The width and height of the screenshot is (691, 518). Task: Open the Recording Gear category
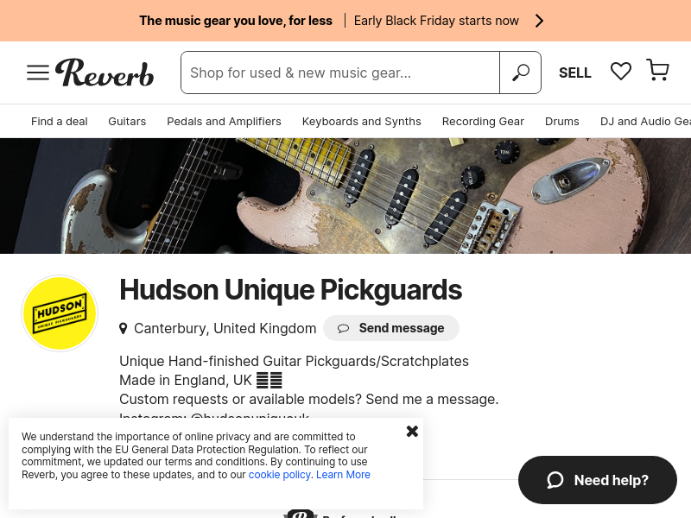[x=483, y=122]
